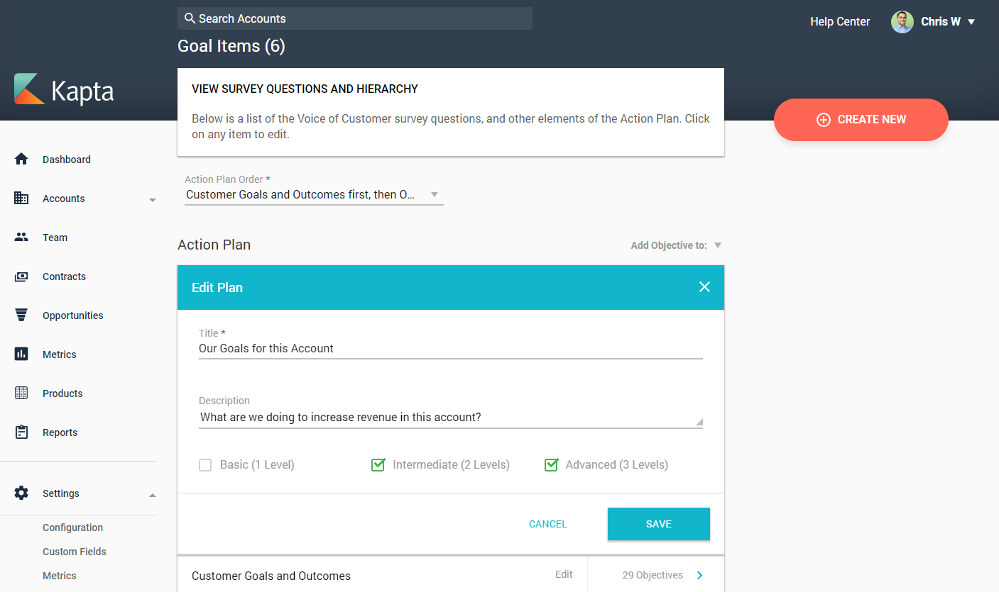Image resolution: width=999 pixels, height=592 pixels.
Task: Open Products in the sidebar
Action: [62, 393]
